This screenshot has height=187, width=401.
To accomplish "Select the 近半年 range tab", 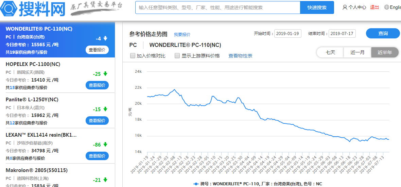I will pos(385,52).
